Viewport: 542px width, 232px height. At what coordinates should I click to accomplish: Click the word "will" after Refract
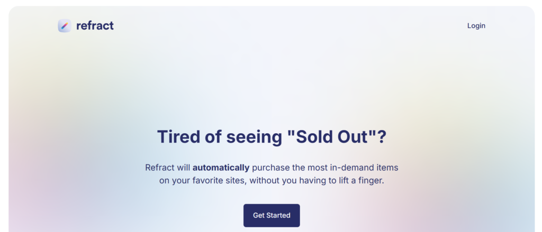pyautogui.click(x=184, y=168)
